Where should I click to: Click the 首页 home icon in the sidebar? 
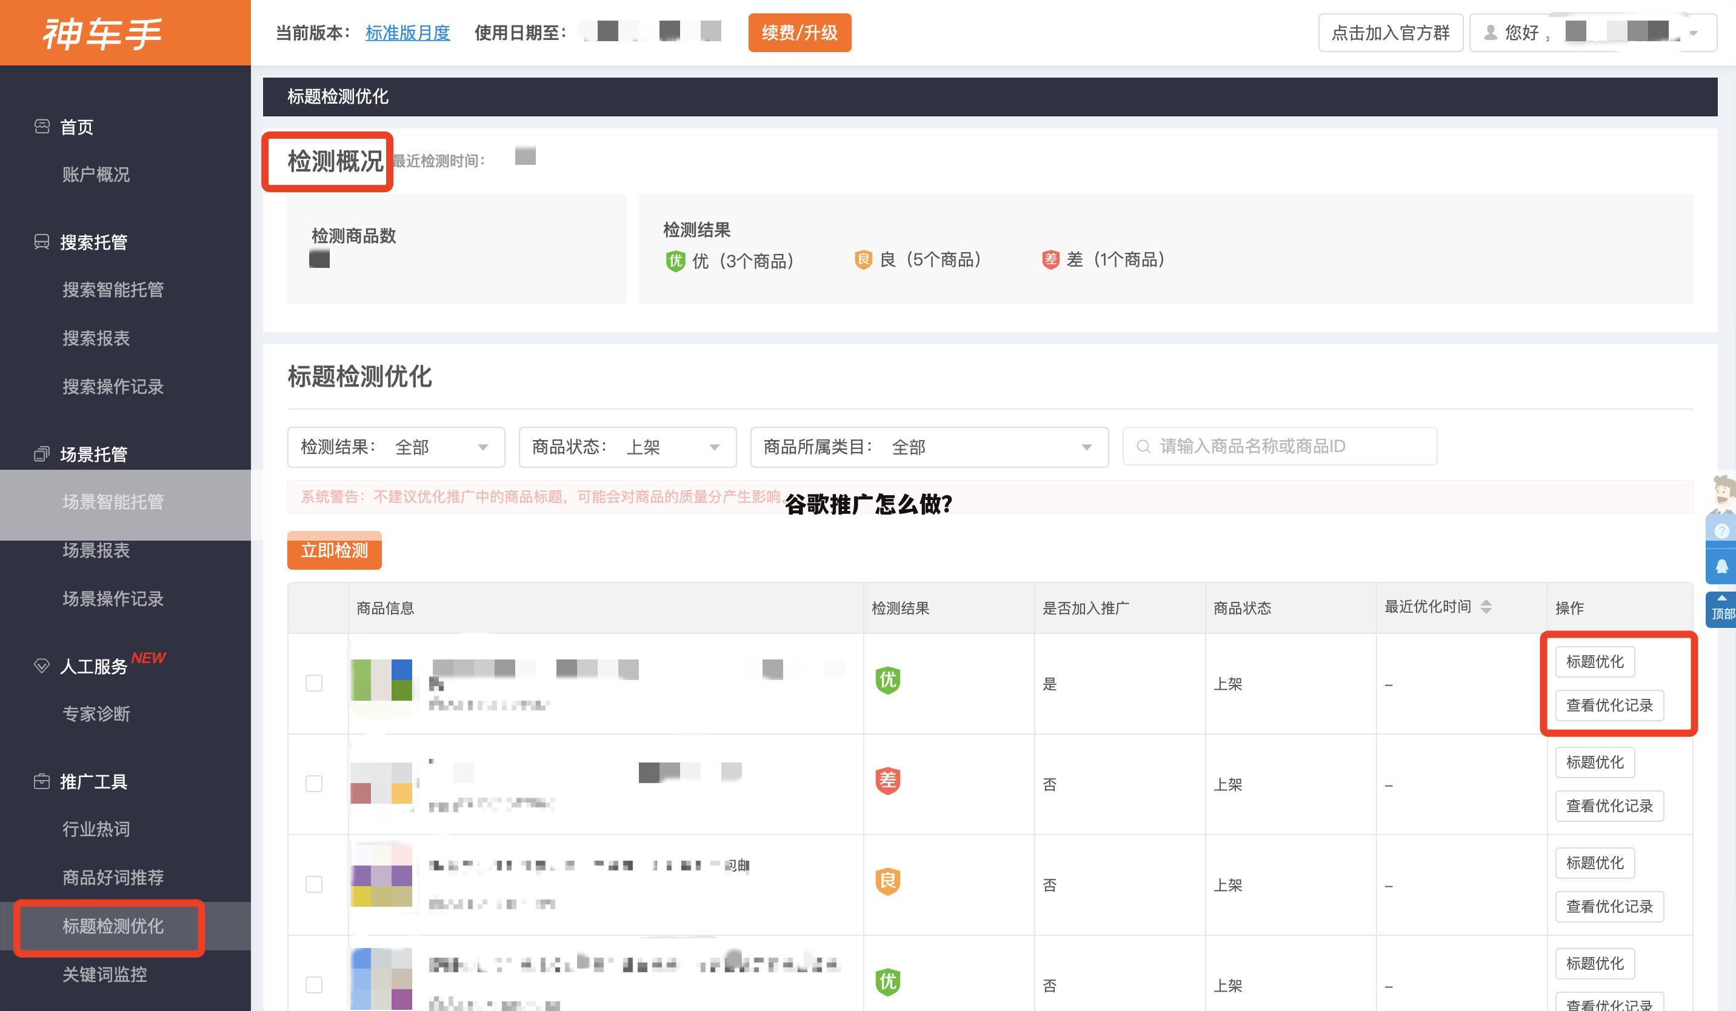[42, 126]
